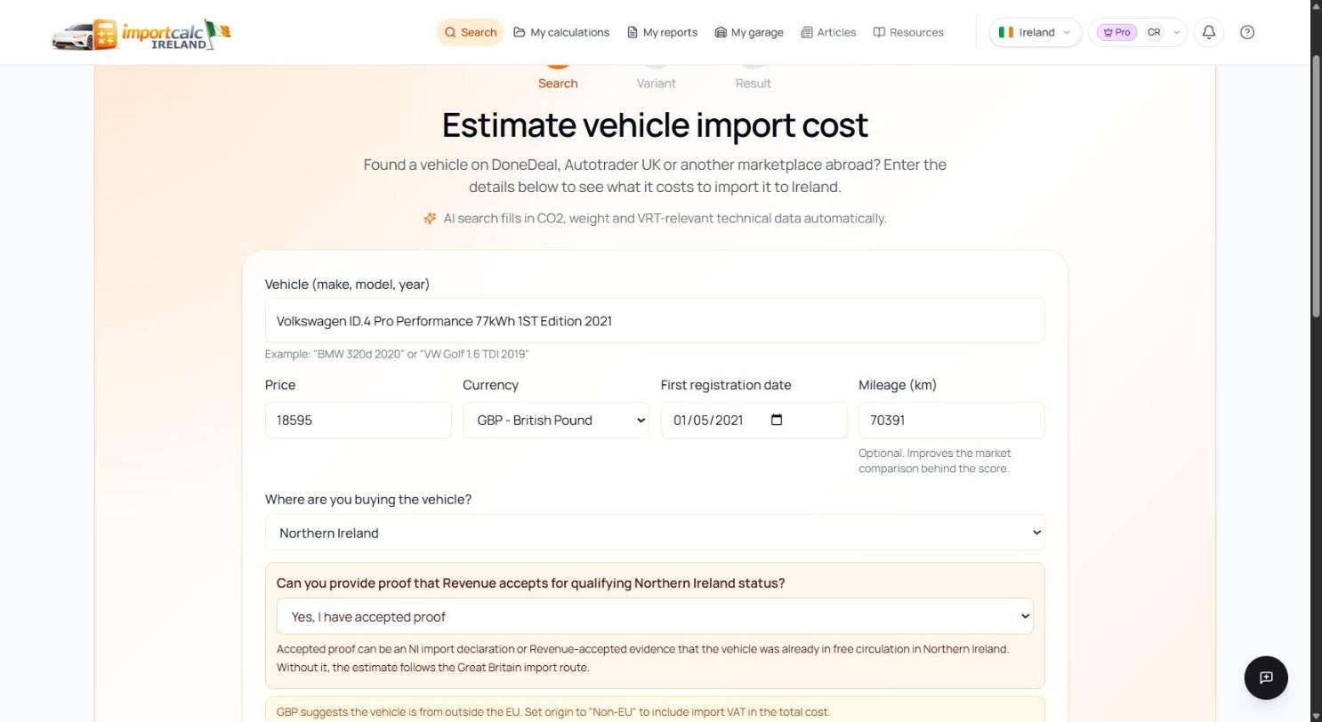Screen dimensions: 1322x722
Task: Click the Search magnifier icon in nav
Action: (x=450, y=32)
